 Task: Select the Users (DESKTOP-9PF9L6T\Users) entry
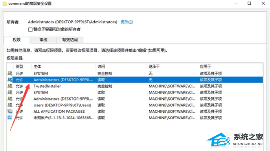click(x=135, y=105)
